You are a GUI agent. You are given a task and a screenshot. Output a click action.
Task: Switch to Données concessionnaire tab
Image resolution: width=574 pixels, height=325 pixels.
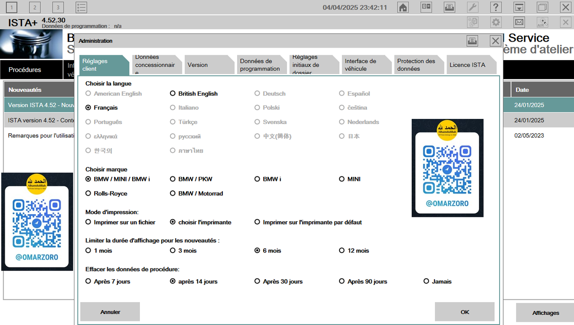157,65
